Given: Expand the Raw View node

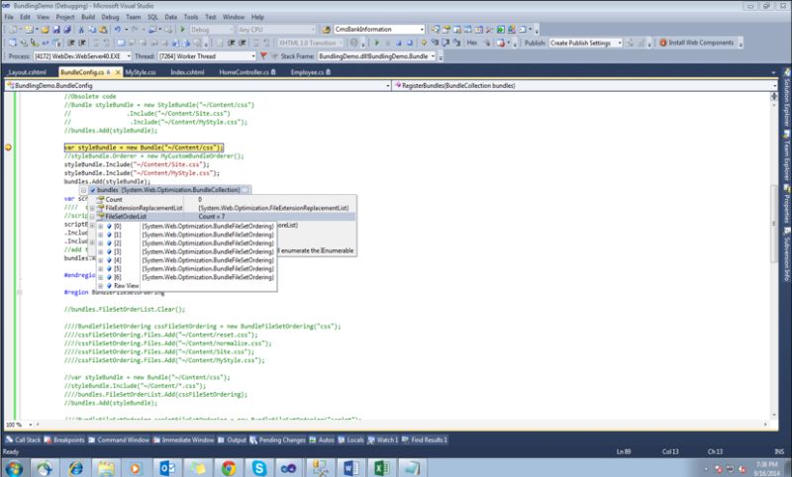Looking at the screenshot, I should [101, 285].
